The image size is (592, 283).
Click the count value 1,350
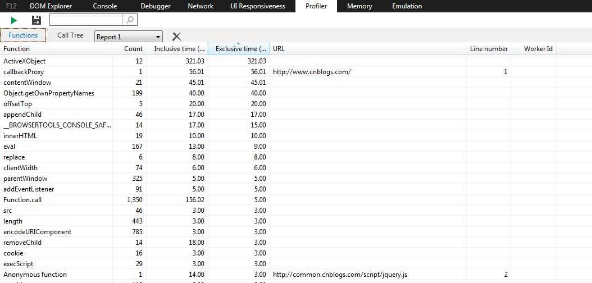[135, 199]
